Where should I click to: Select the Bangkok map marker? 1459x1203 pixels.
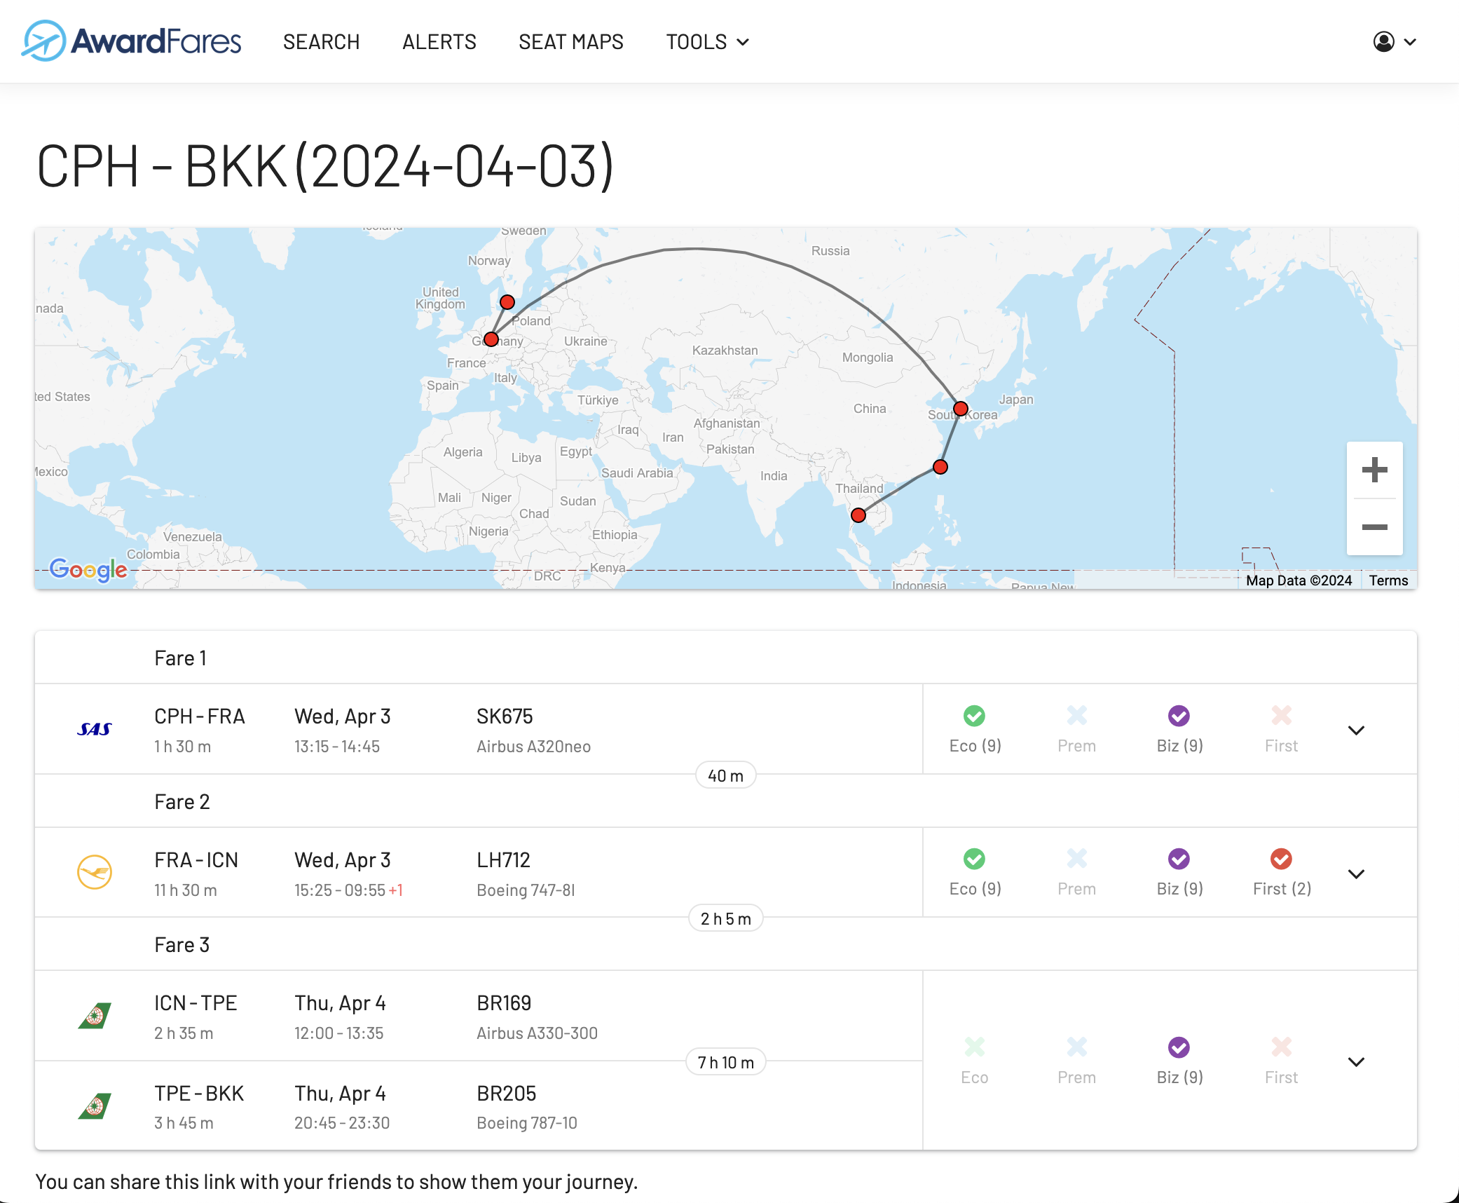tap(858, 515)
